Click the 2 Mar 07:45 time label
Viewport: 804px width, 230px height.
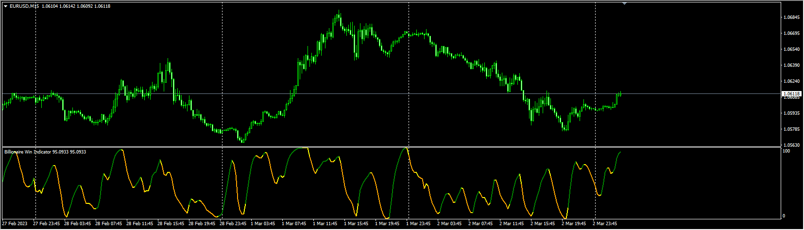tap(481, 224)
